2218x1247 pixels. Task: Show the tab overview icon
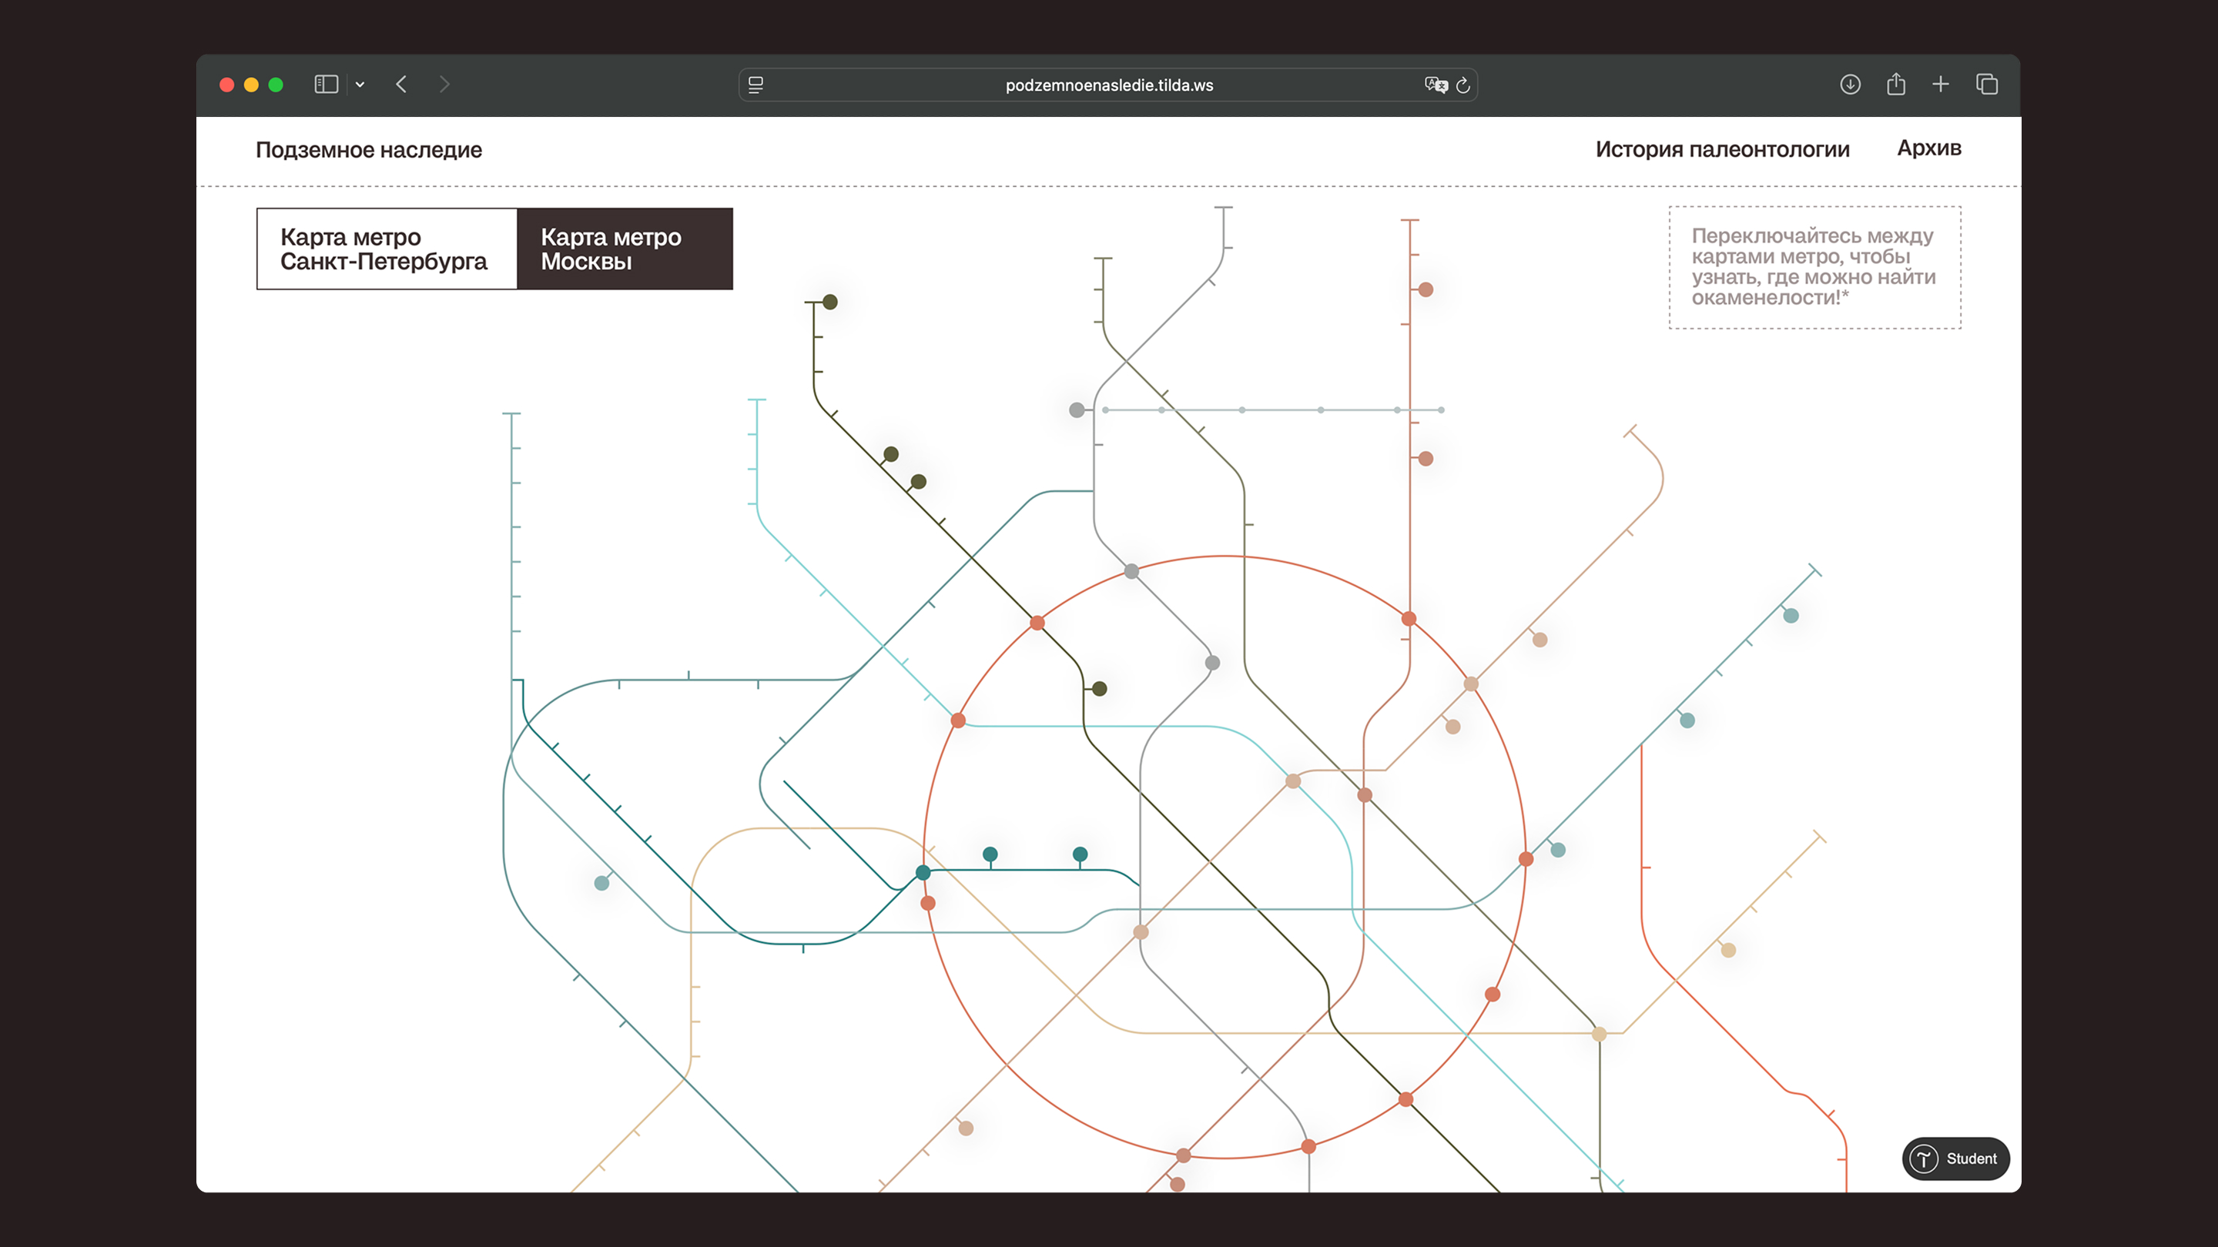click(1987, 85)
